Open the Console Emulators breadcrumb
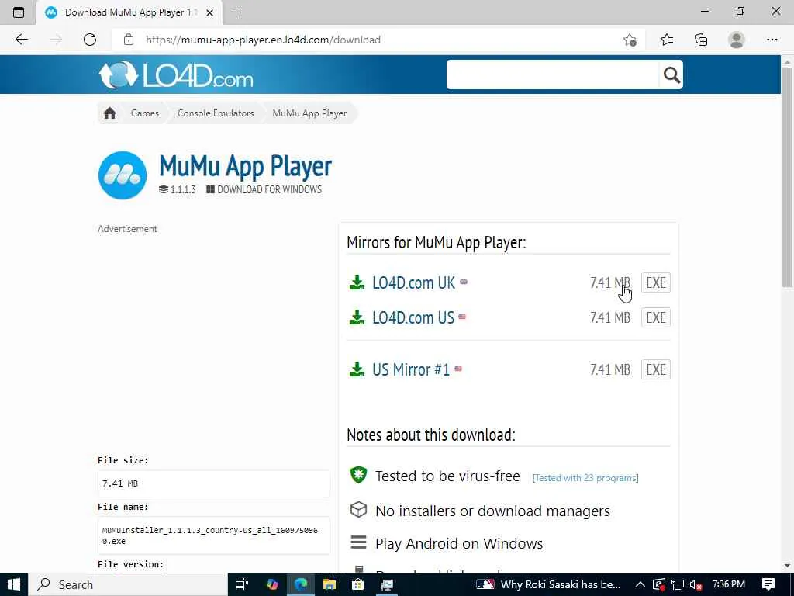Image resolution: width=794 pixels, height=596 pixels. (x=216, y=113)
